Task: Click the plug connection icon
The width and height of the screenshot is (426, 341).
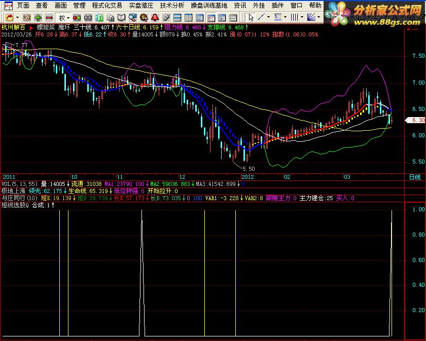Action: [166, 18]
